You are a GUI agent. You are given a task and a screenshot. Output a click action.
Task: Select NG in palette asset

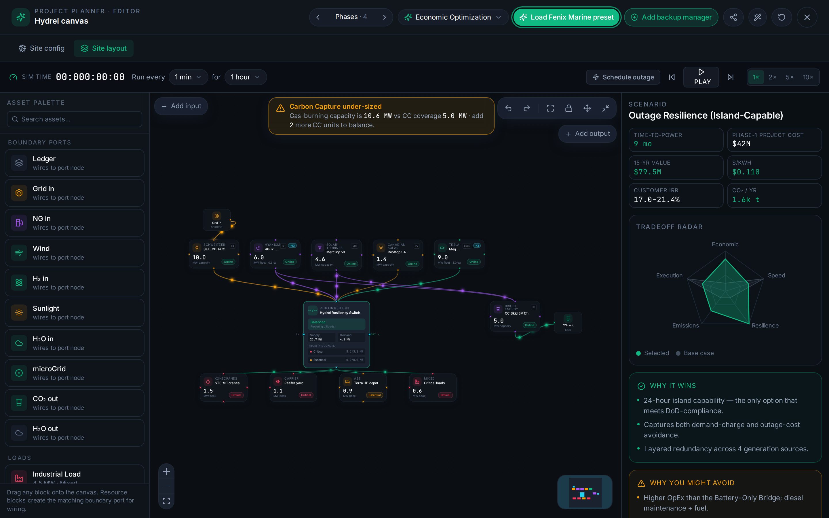coord(74,223)
